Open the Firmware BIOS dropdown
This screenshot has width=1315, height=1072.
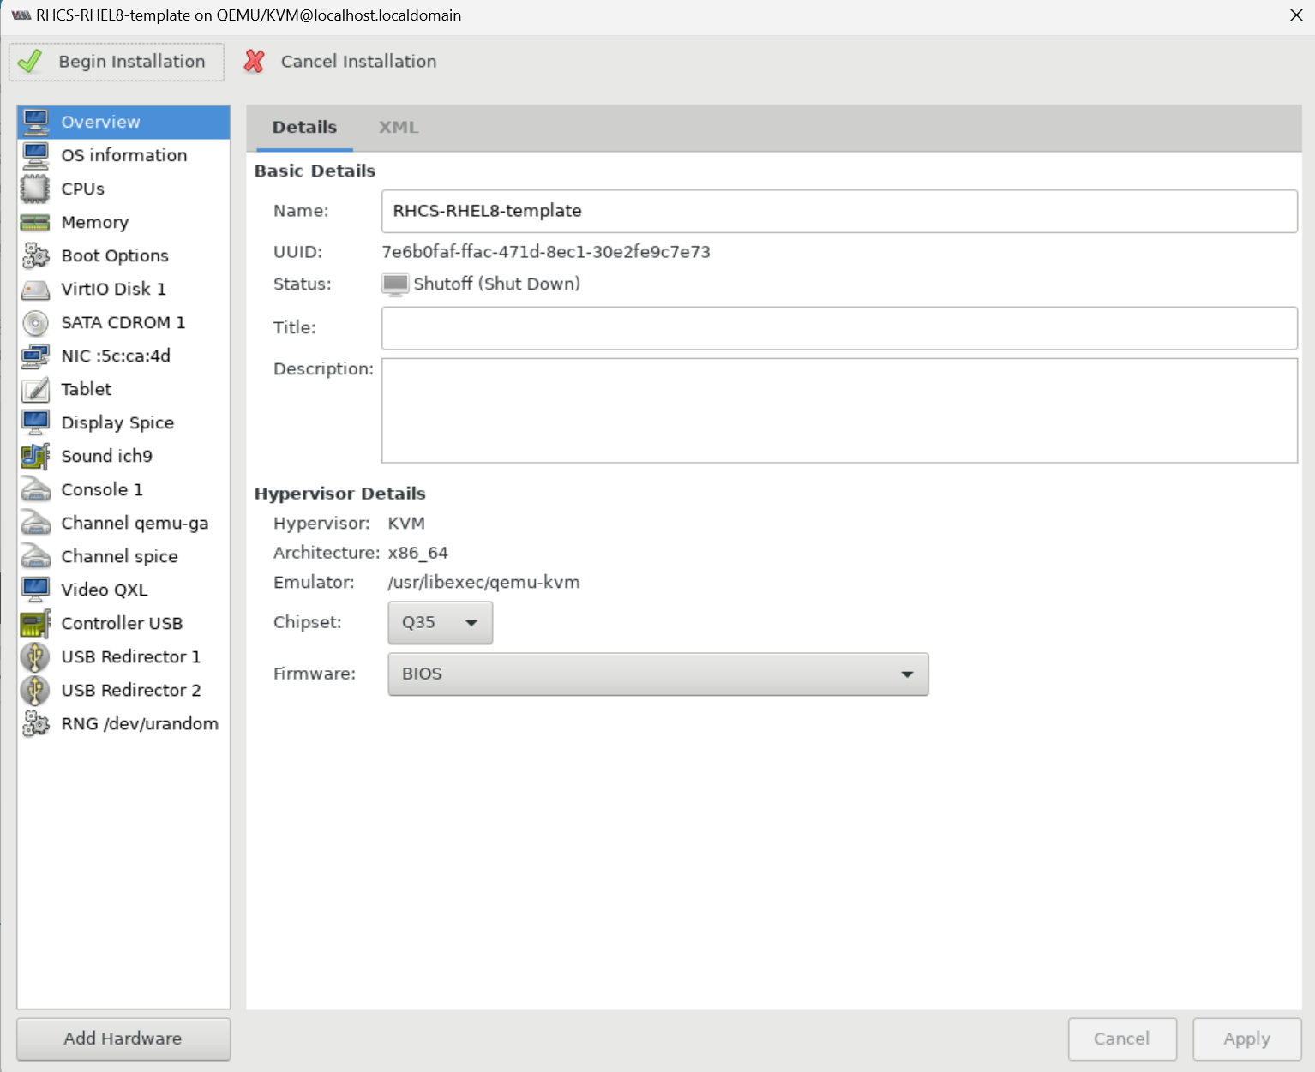point(658,674)
